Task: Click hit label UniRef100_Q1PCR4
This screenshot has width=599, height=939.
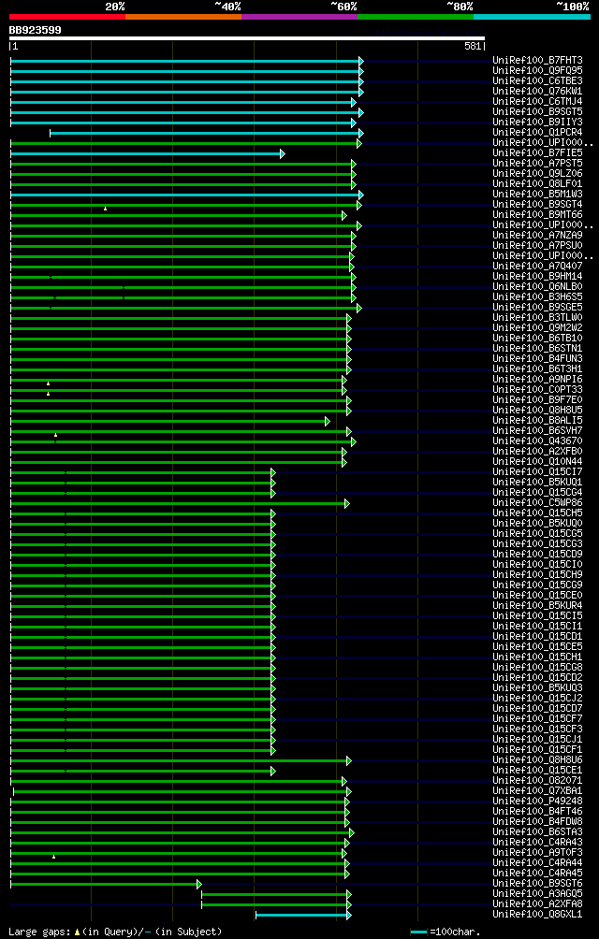Action: tap(537, 133)
